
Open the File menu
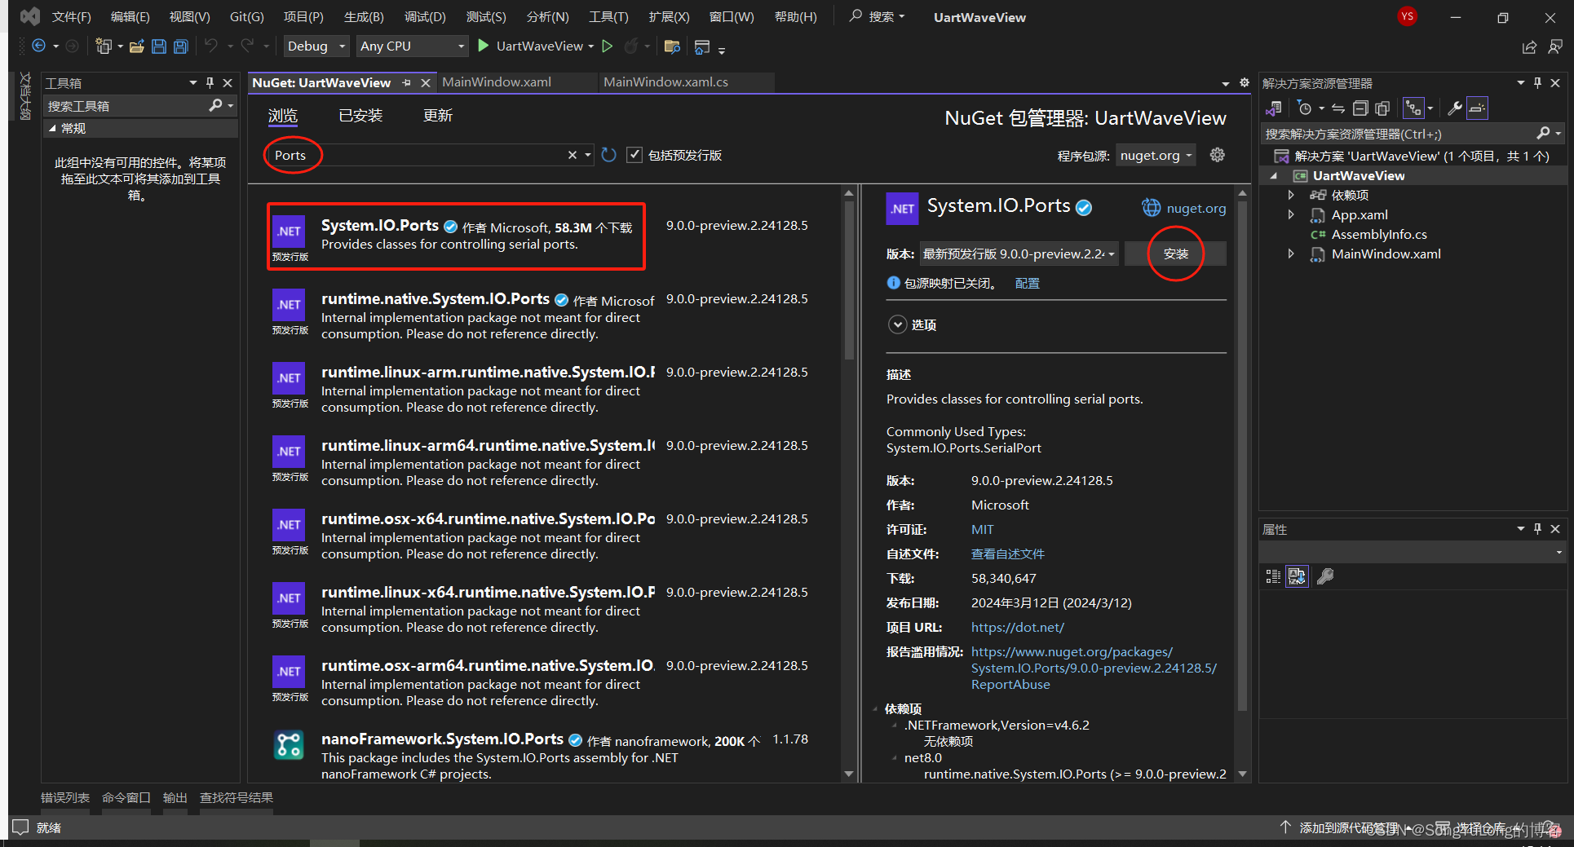pyautogui.click(x=71, y=16)
